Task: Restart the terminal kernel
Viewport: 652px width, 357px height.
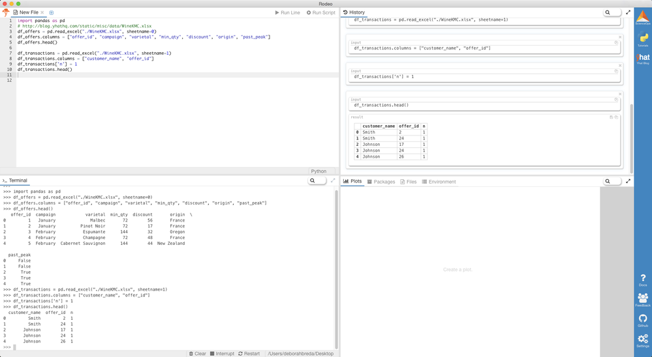Action: click(x=249, y=354)
